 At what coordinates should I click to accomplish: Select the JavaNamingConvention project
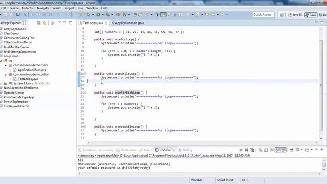click(x=19, y=52)
